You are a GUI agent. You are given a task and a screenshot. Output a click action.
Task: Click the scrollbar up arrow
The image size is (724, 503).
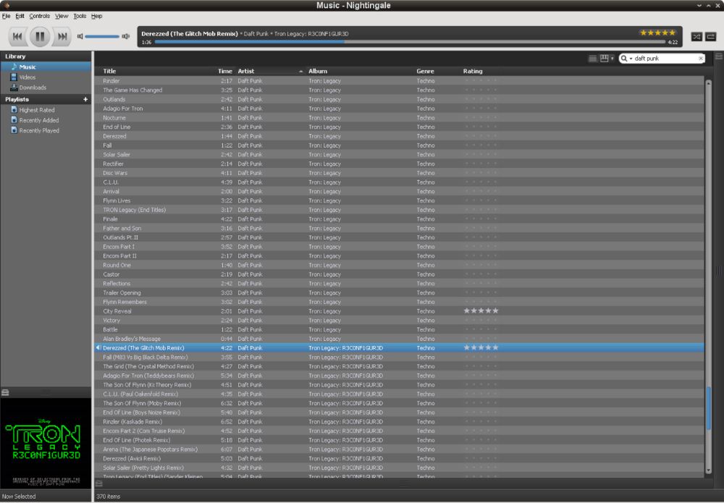pyautogui.click(x=708, y=82)
